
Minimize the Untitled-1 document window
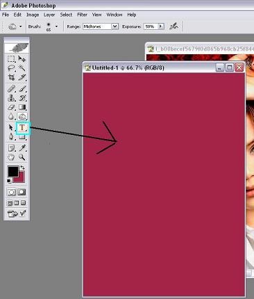point(220,67)
